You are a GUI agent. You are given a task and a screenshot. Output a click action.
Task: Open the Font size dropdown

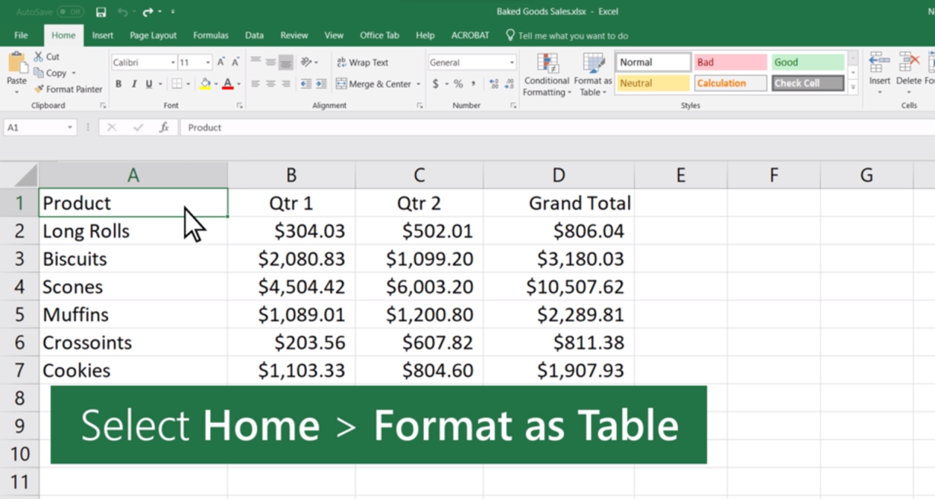207,62
